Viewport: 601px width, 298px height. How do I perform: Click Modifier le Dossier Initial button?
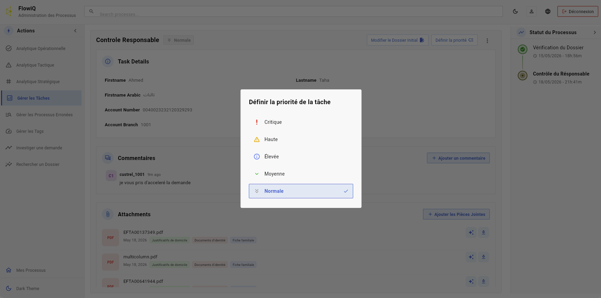(x=398, y=40)
